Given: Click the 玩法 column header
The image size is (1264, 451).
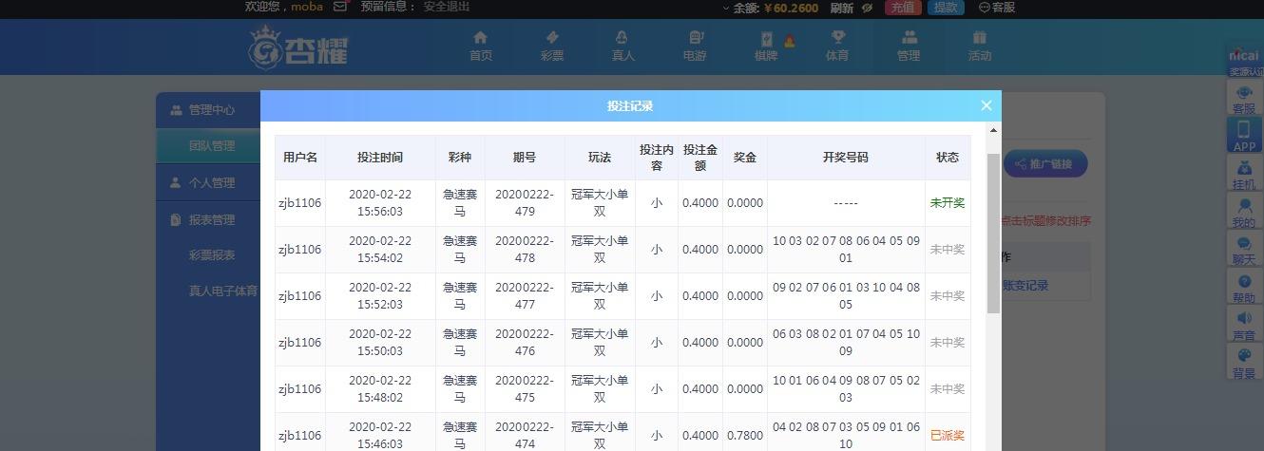Looking at the screenshot, I should pos(600,158).
